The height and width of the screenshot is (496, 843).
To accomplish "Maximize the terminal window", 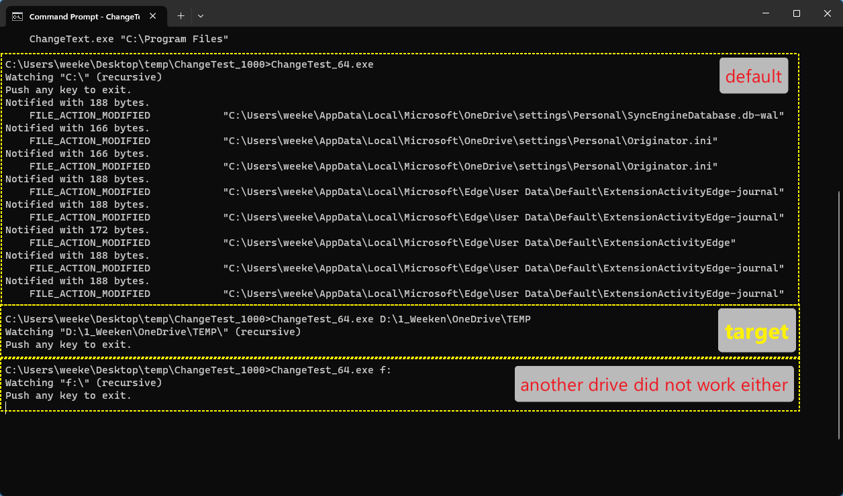I will [797, 13].
